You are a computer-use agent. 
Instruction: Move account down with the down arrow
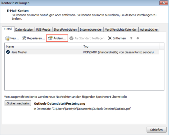[138, 38]
